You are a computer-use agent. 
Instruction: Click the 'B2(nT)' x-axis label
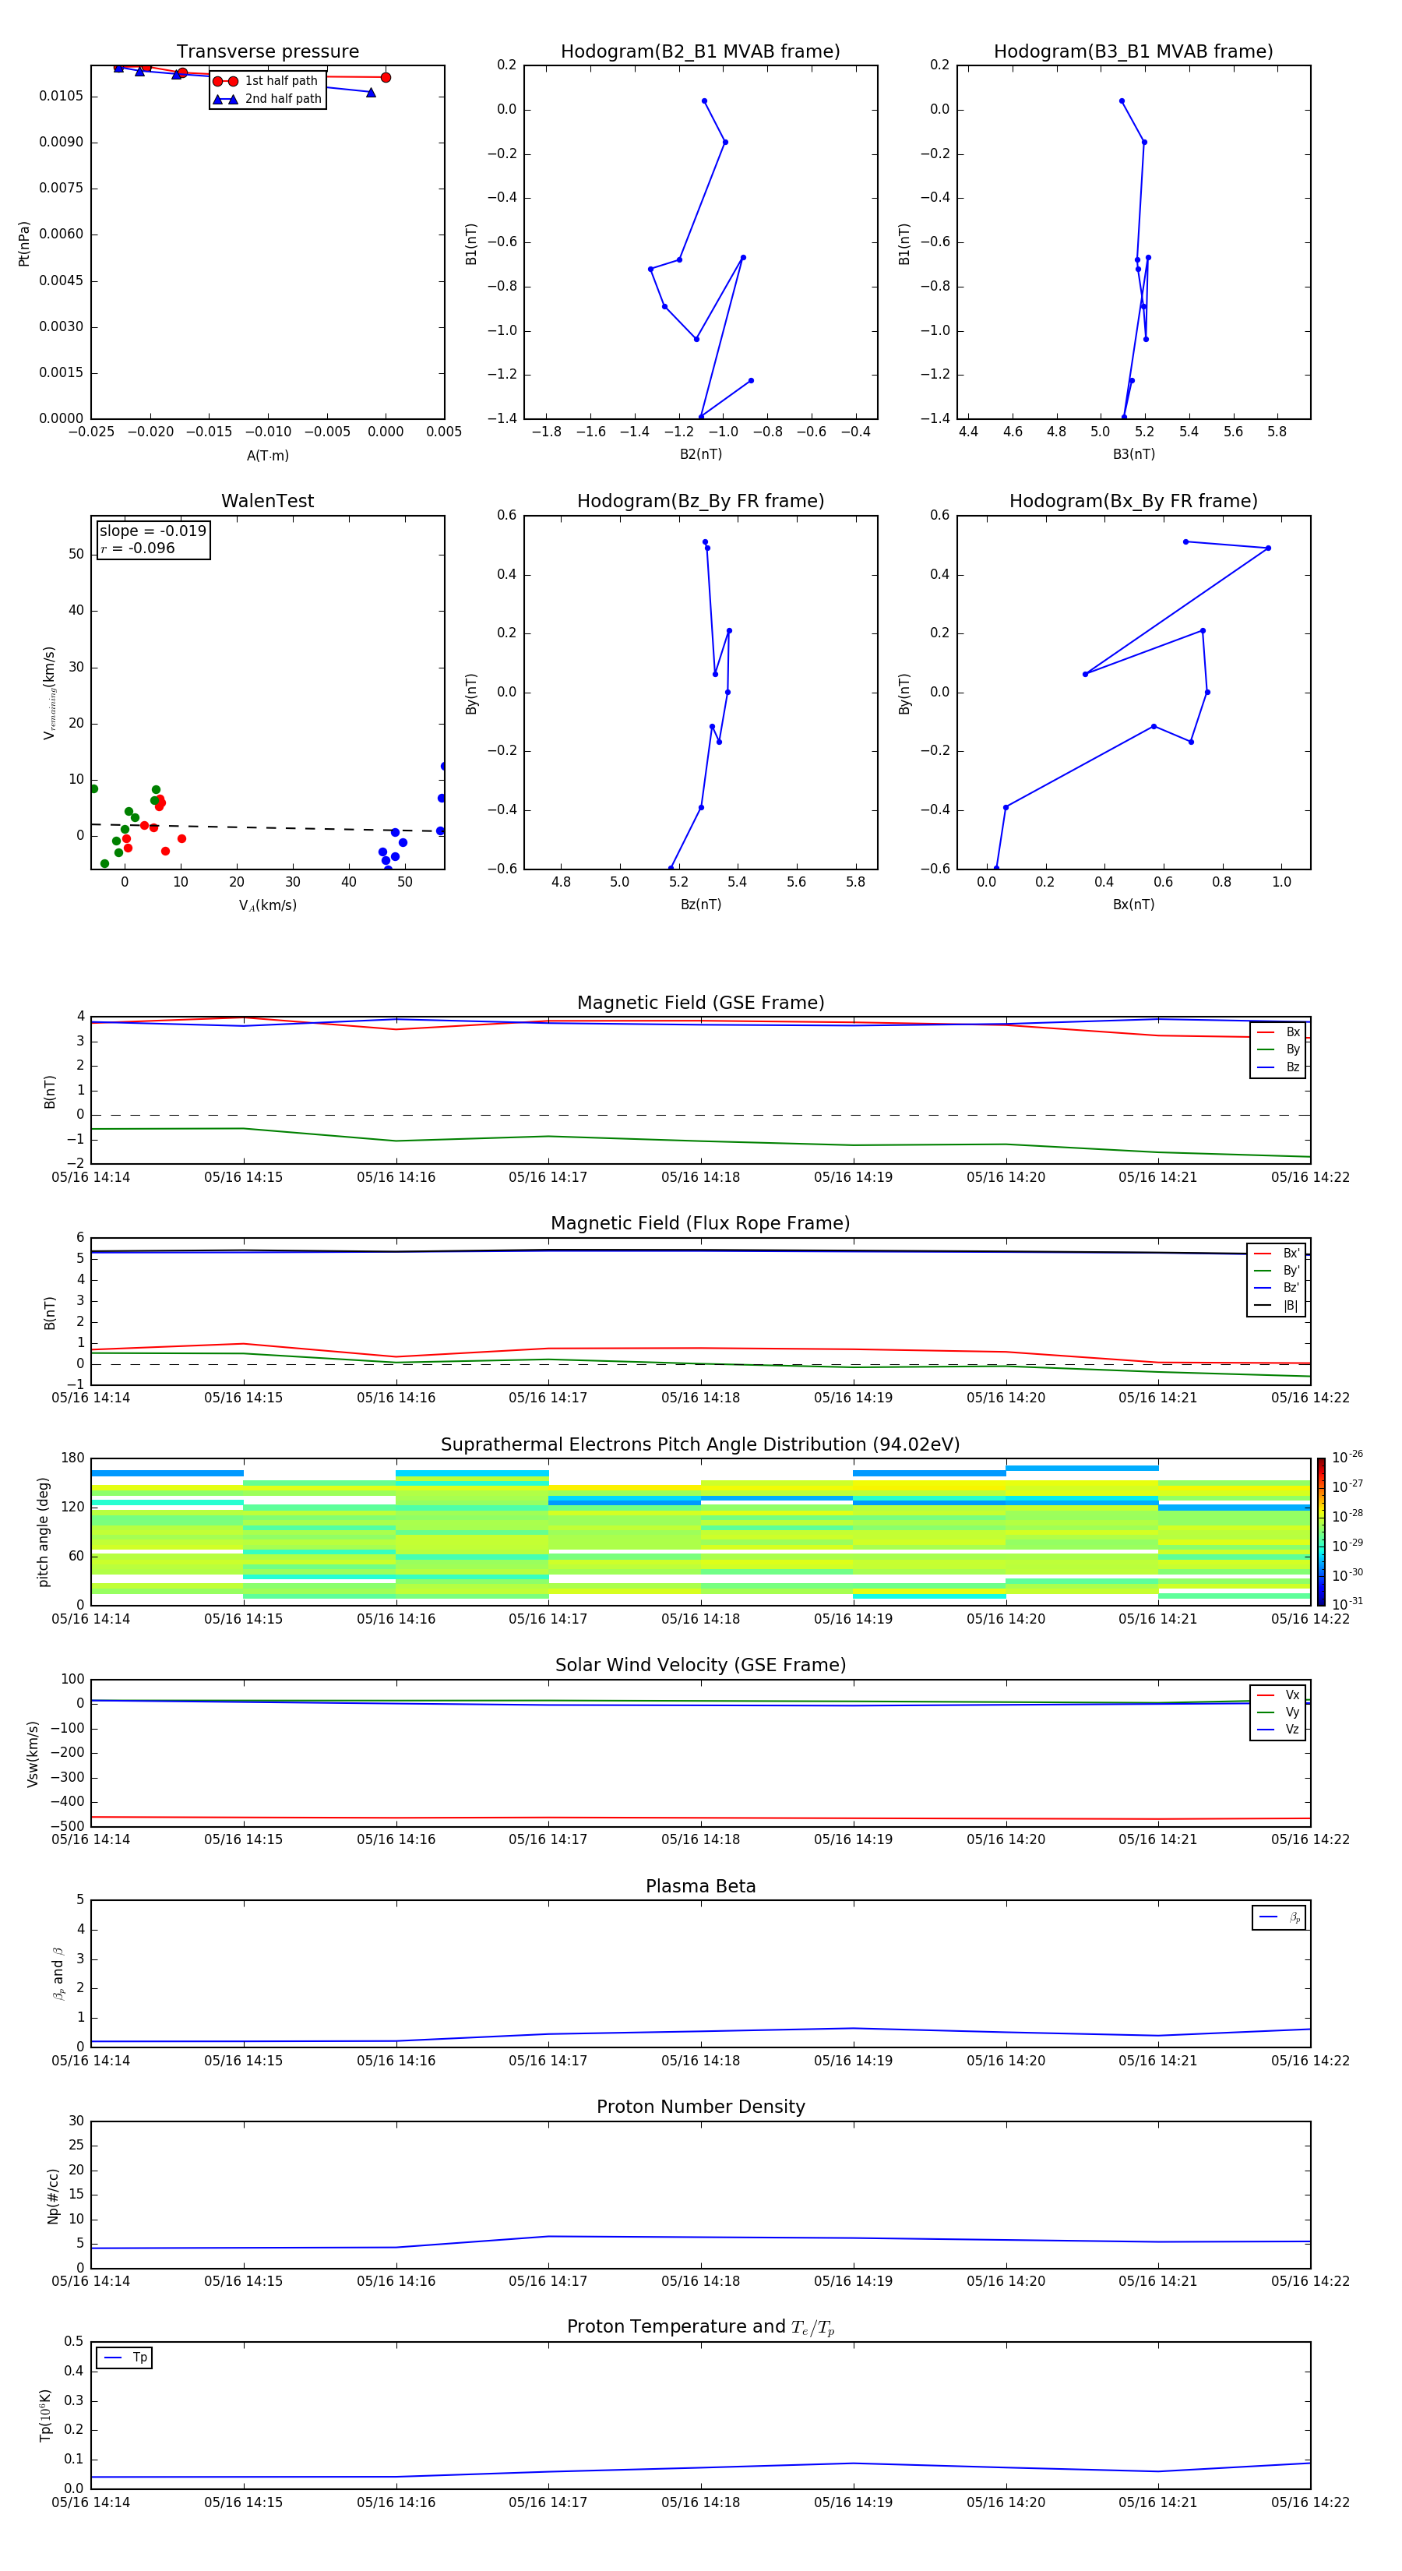click(700, 454)
